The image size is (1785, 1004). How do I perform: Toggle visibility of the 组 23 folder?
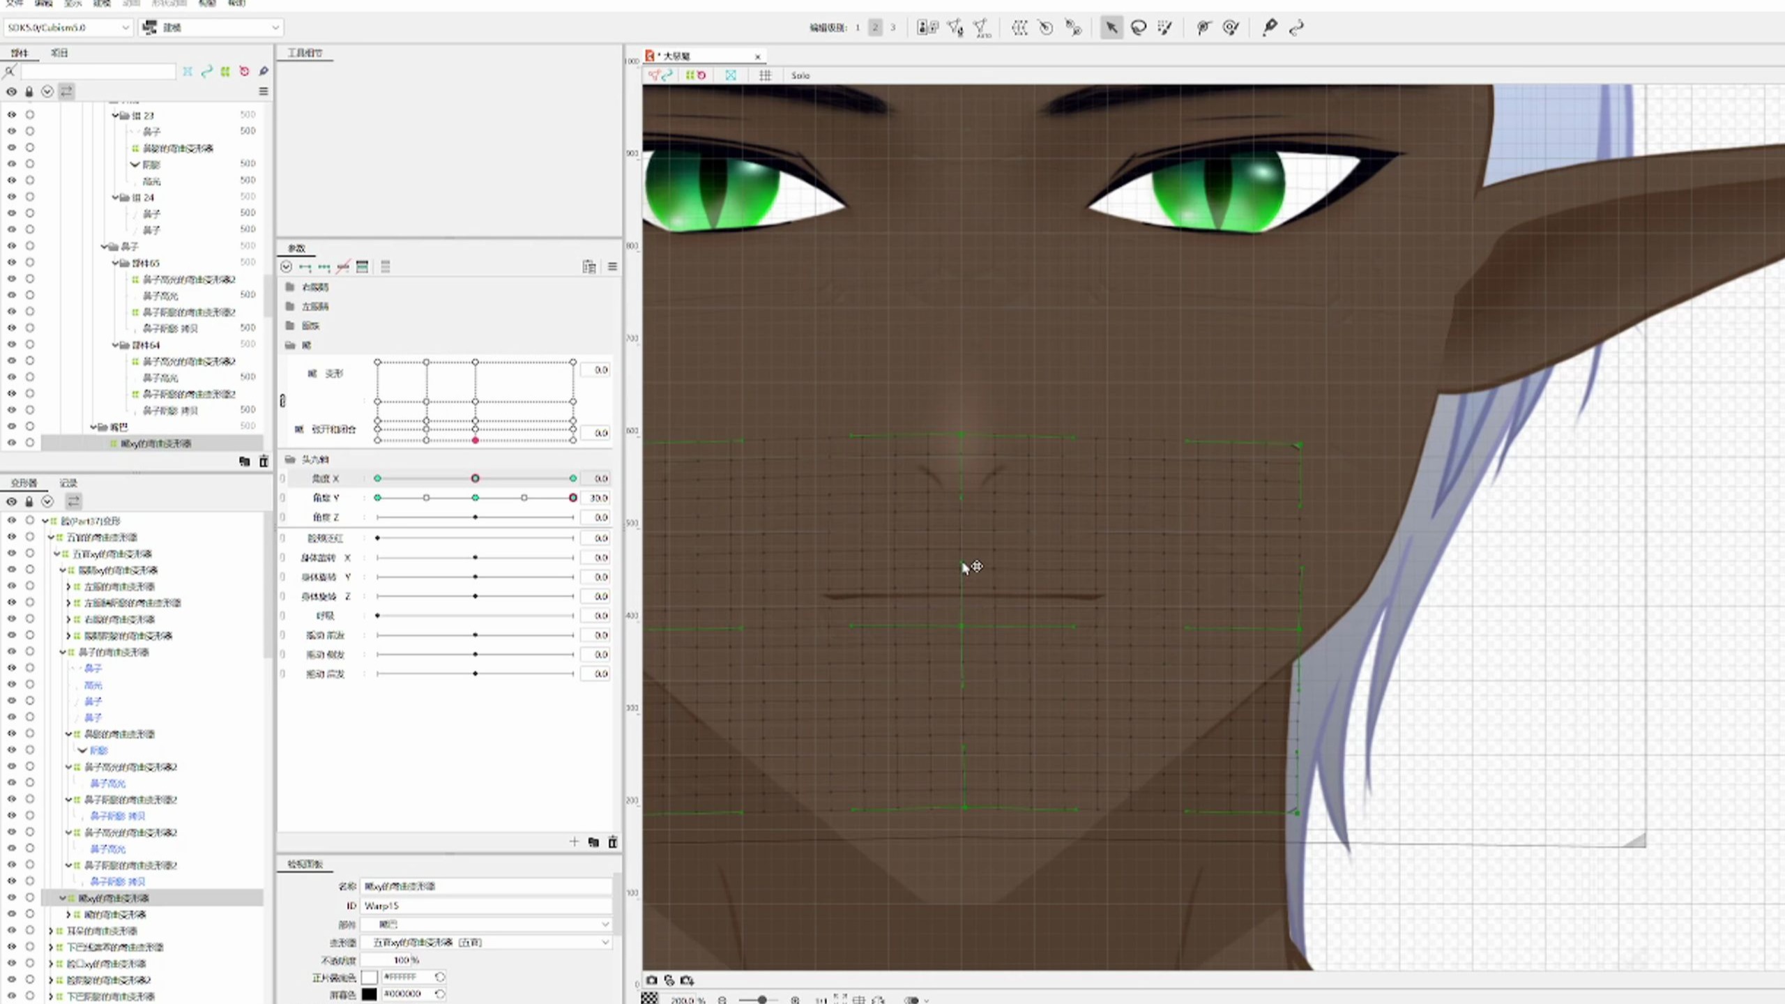pos(12,114)
